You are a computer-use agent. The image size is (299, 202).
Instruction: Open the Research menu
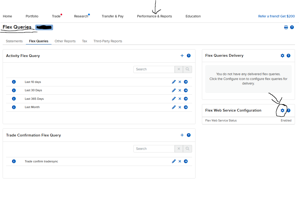(x=81, y=16)
